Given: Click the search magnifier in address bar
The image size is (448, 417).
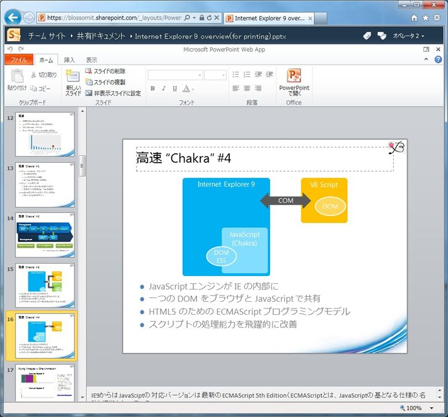Looking at the screenshot, I should pos(187,18).
